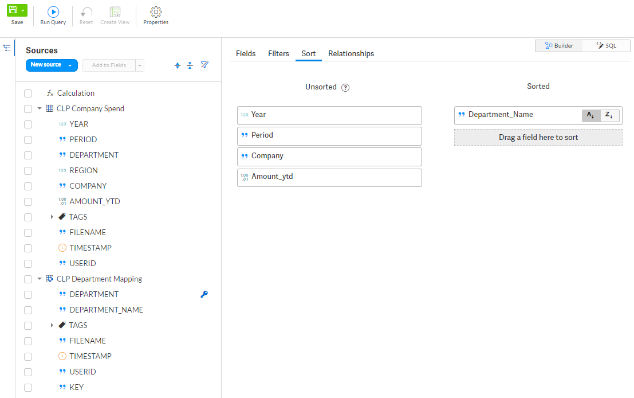Select the Year unsorted field
This screenshot has height=398, width=634.
(329, 115)
